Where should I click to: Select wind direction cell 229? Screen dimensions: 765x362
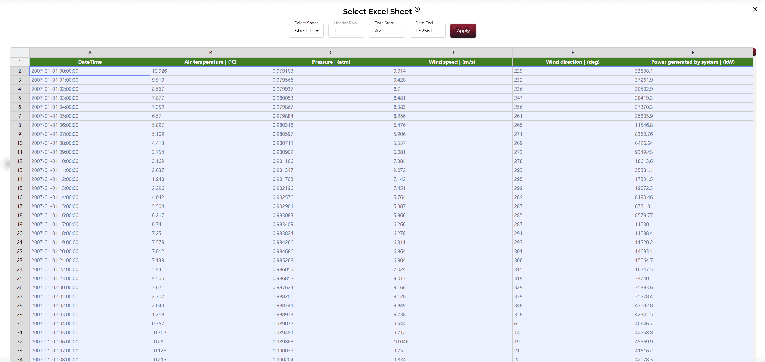click(x=573, y=71)
